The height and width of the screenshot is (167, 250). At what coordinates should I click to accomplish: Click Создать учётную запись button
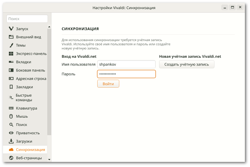tap(187, 64)
